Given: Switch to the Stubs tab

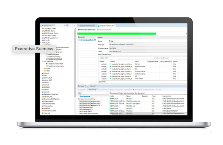Looking at the screenshot, I should click(121, 93).
